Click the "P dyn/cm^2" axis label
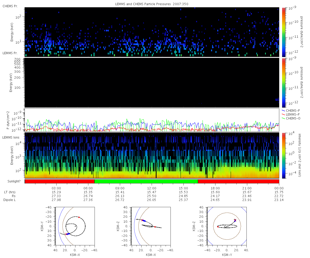The image size is (310, 258). [8, 120]
